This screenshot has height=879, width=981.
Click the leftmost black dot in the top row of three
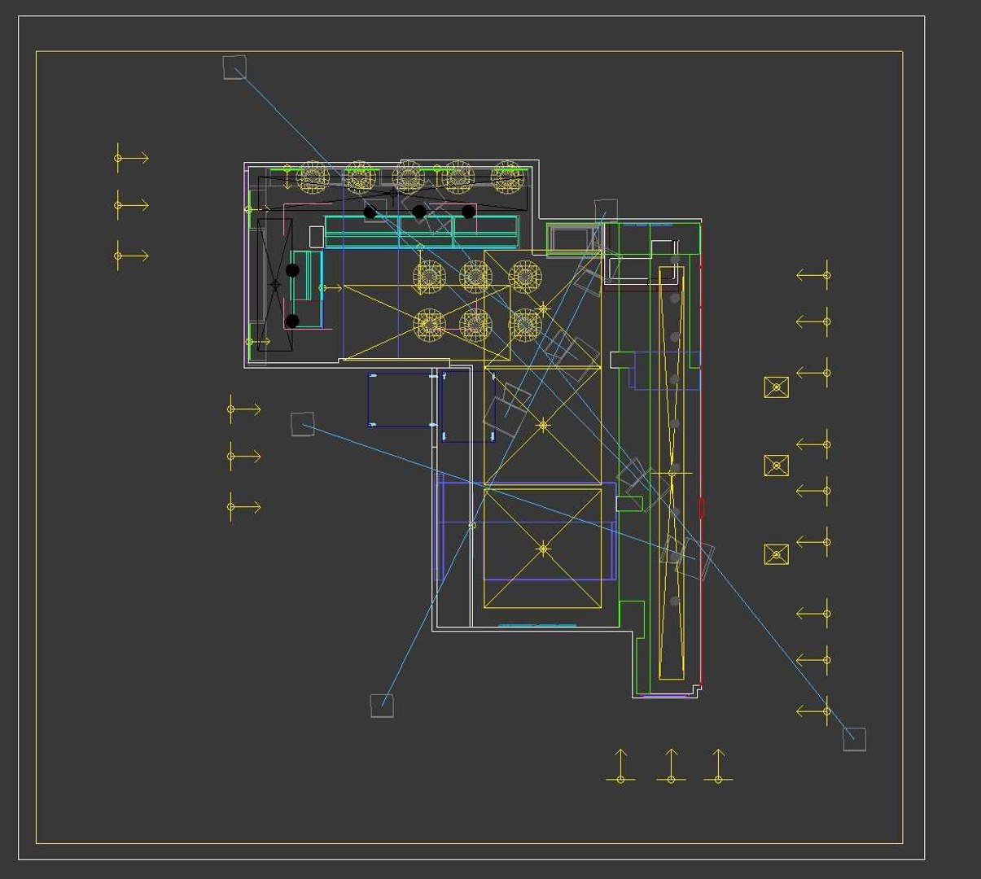[x=370, y=212]
